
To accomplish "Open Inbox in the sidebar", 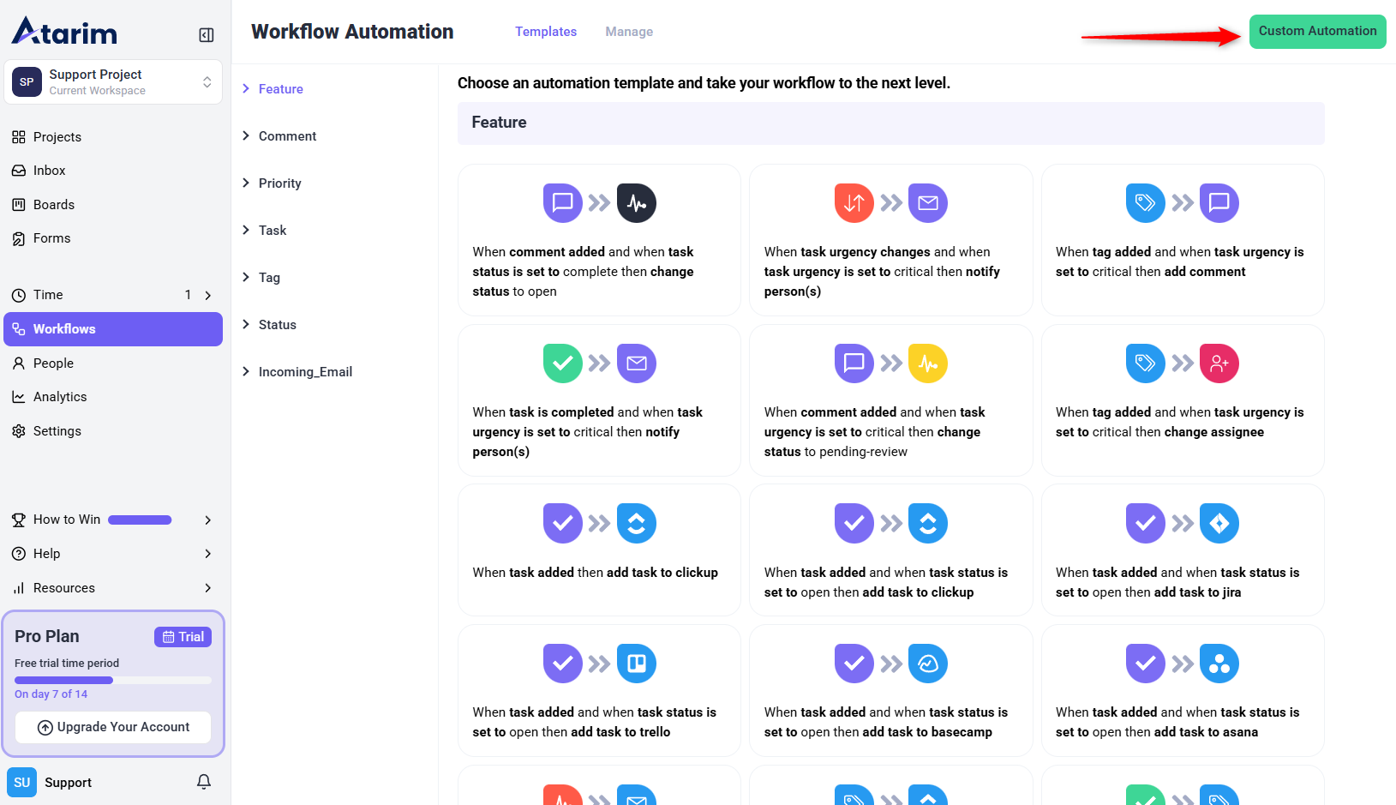I will pos(49,171).
